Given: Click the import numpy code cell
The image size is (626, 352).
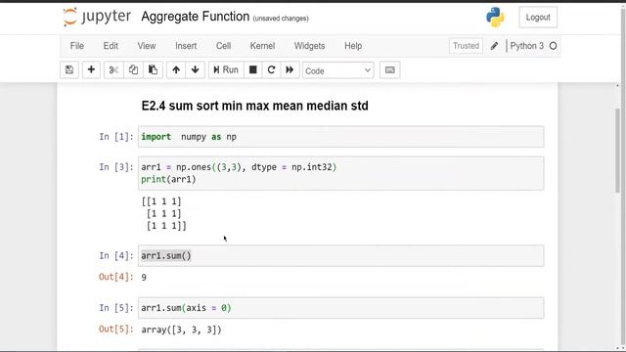Looking at the screenshot, I should coord(341,137).
